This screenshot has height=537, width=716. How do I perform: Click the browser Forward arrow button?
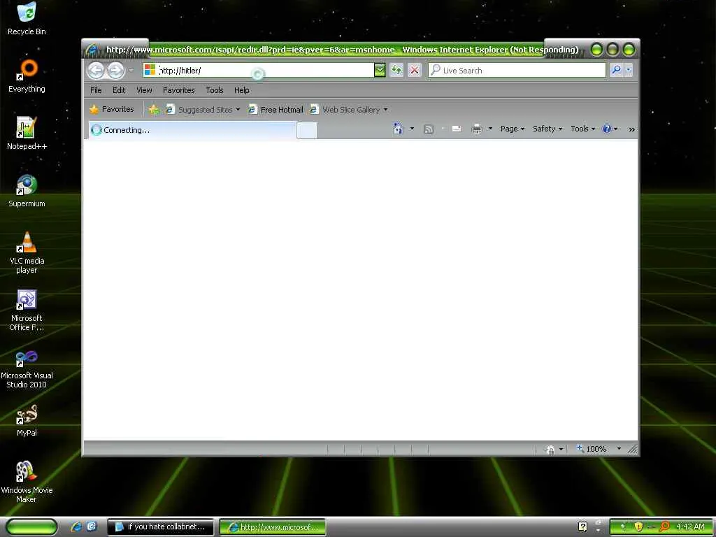115,71
